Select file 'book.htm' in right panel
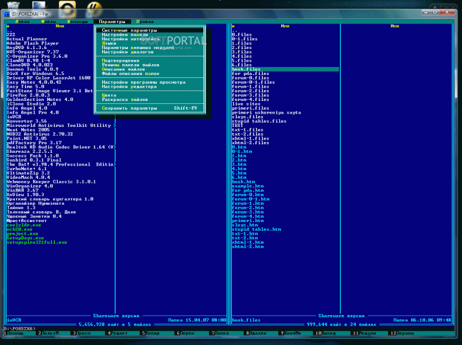Viewport: 462px width, 345px height. coord(243,182)
